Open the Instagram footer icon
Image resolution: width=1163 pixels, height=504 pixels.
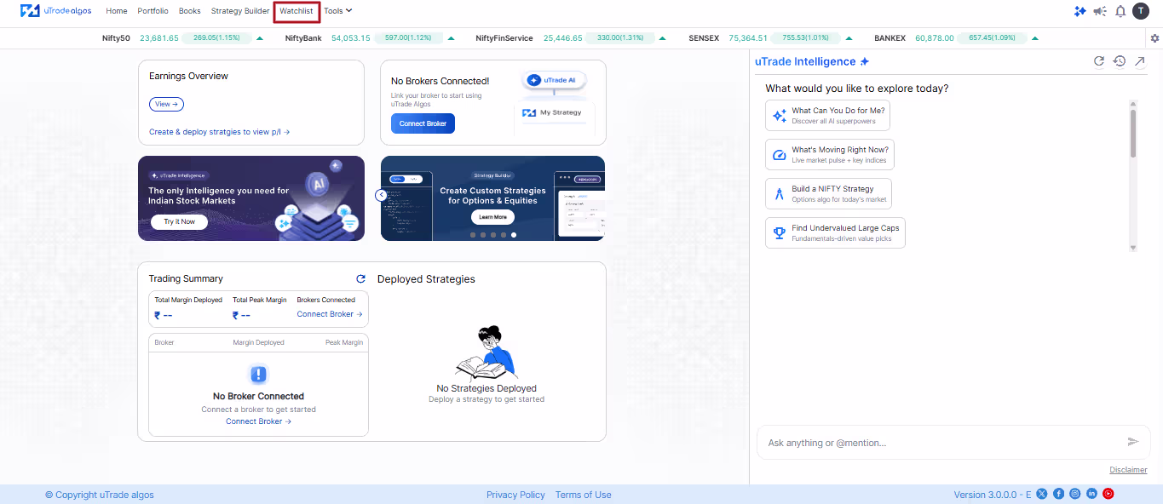coord(1075,494)
